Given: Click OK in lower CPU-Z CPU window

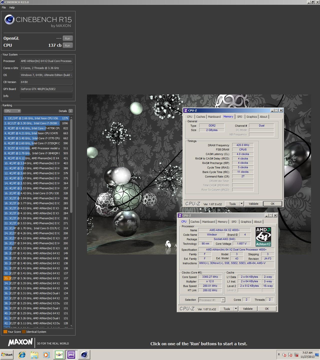Looking at the screenshot, I should pos(267,309).
